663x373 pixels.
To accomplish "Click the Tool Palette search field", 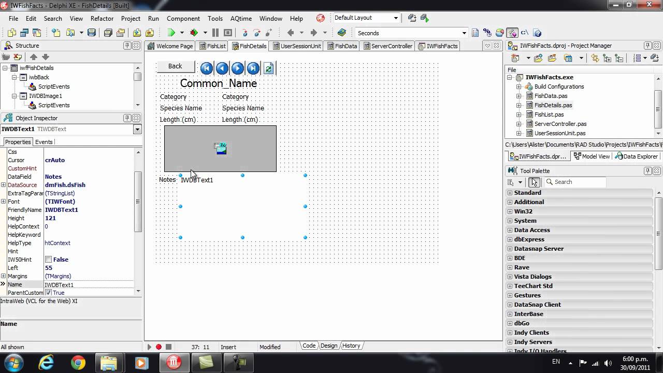I will 575,182.
